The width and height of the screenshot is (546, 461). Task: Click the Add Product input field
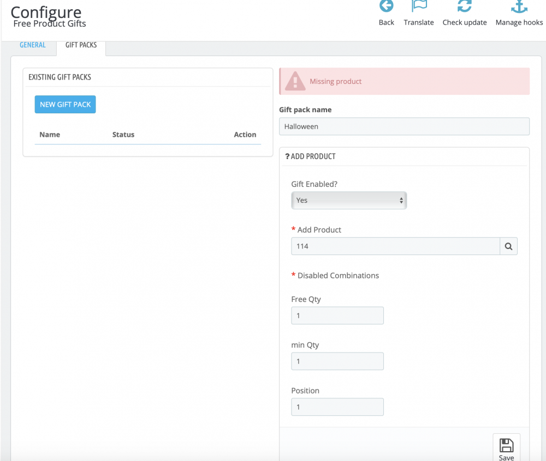coord(395,246)
